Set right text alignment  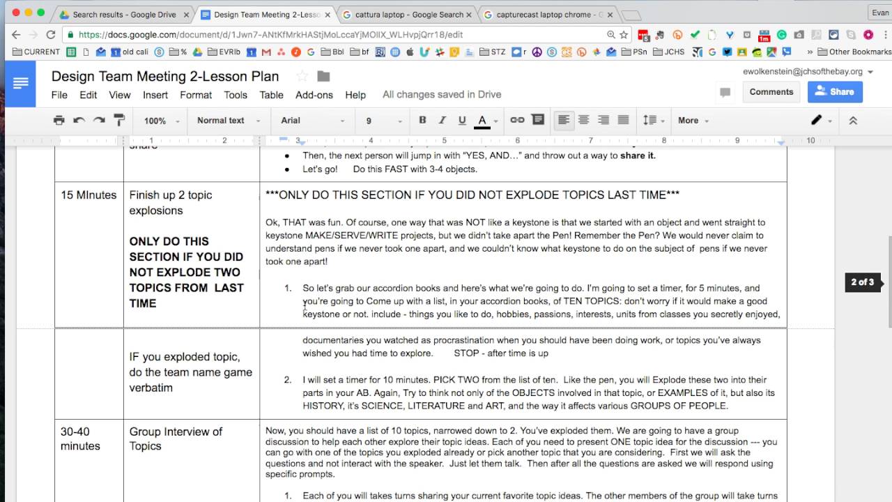tap(603, 120)
